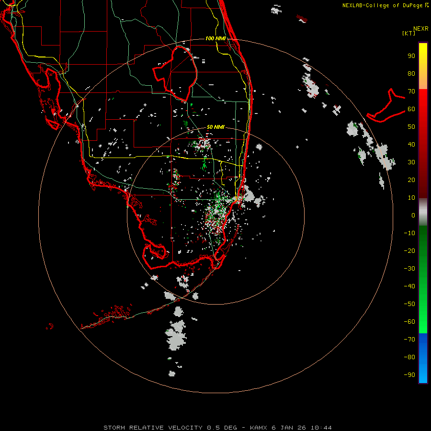This screenshot has width=431, height=431.
Task: Click the KAMX station identifier
Action: point(259,428)
